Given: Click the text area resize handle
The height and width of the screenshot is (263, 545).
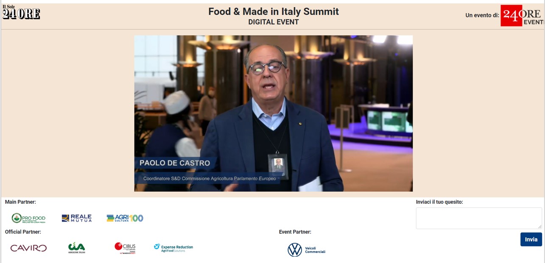Looking at the screenshot, I should [539, 227].
